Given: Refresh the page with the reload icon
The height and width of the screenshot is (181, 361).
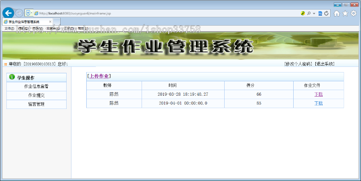Looking at the screenshot, I should (326, 13).
